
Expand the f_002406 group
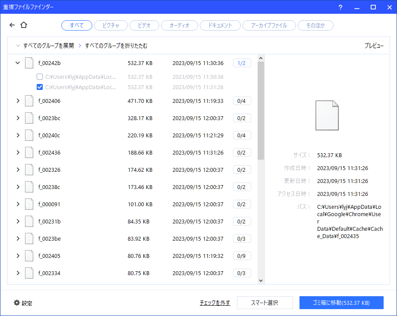[18, 101]
